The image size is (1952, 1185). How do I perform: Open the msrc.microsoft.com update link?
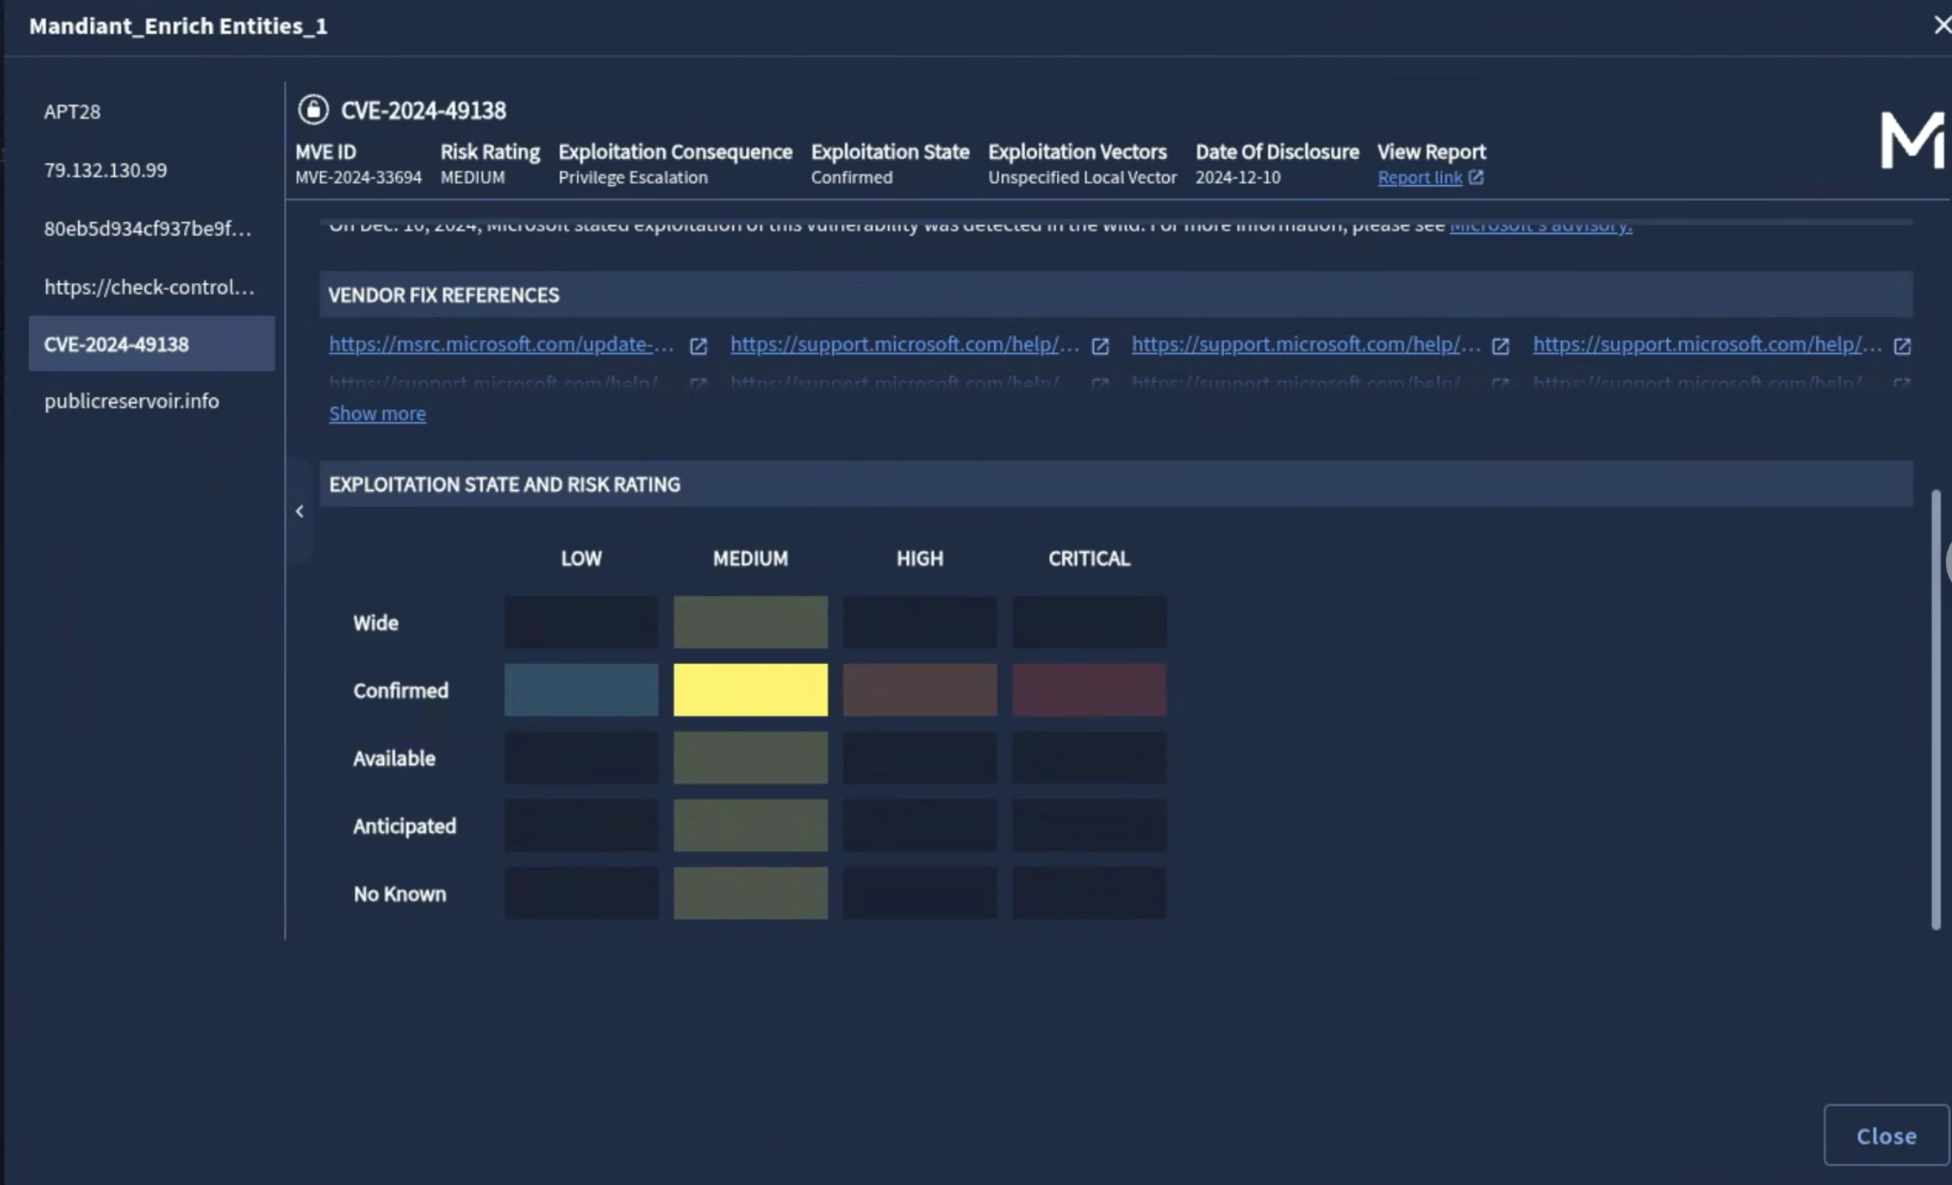[x=502, y=343]
